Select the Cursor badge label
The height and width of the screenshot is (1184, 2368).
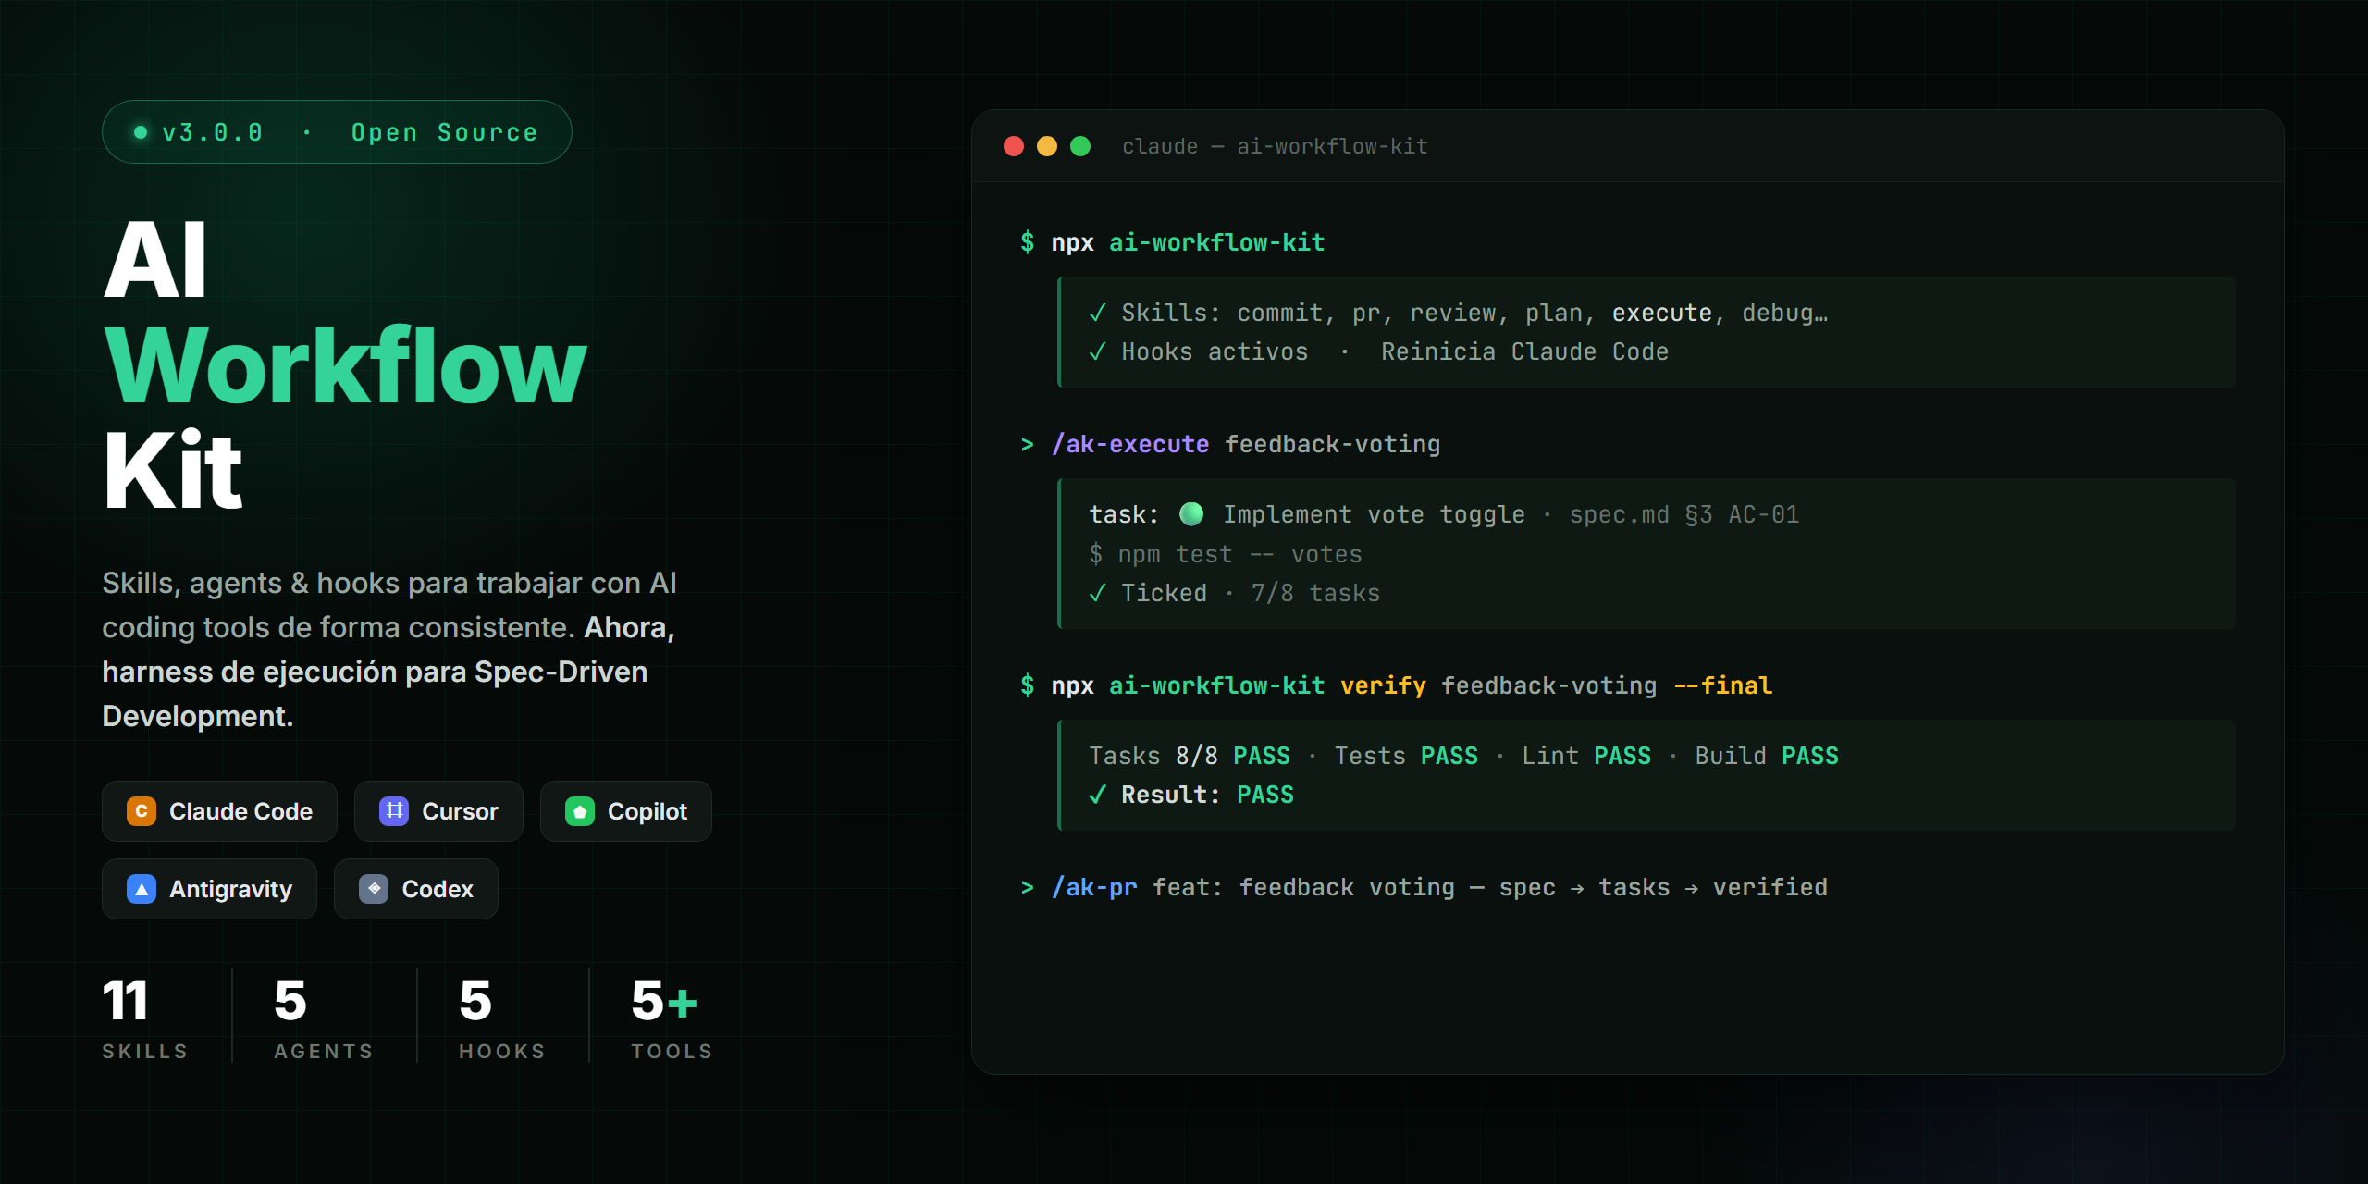pos(460,811)
